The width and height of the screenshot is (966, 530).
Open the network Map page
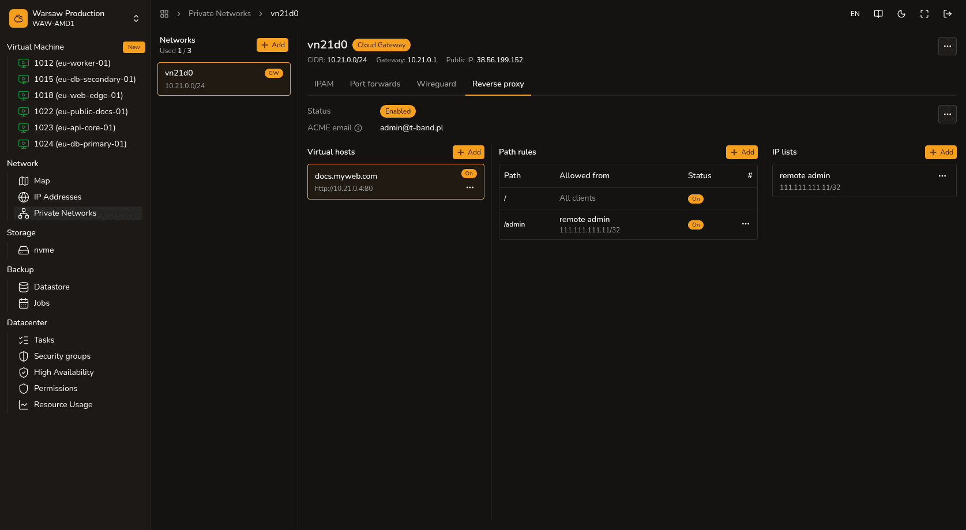tap(78, 181)
